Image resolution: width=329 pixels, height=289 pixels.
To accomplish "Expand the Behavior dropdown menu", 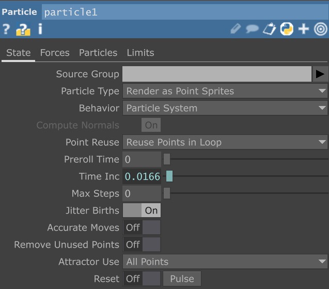I will tap(225, 108).
